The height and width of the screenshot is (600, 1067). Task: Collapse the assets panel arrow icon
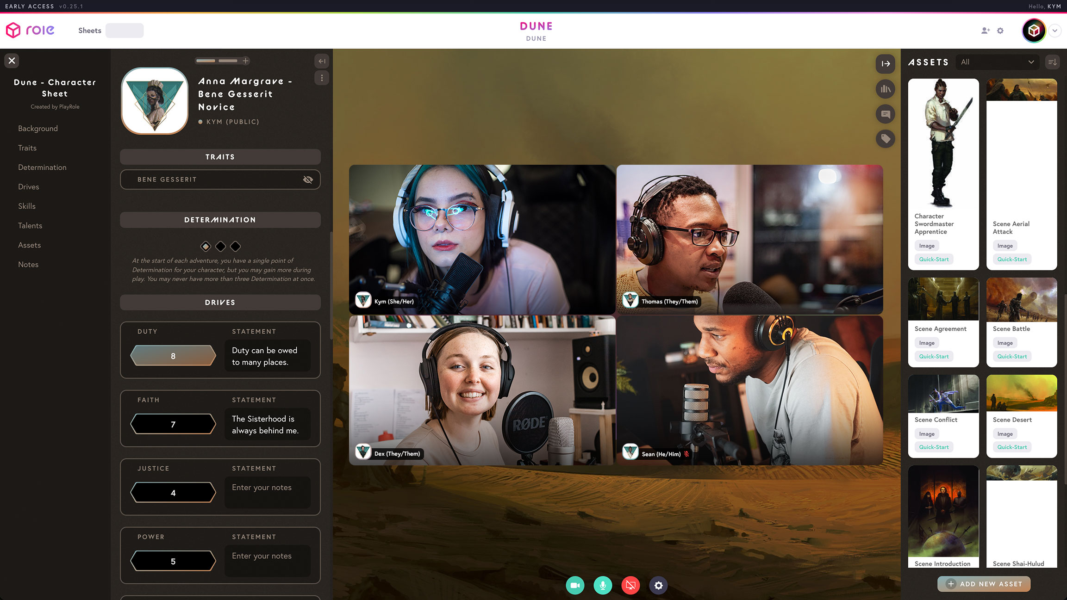coord(885,64)
